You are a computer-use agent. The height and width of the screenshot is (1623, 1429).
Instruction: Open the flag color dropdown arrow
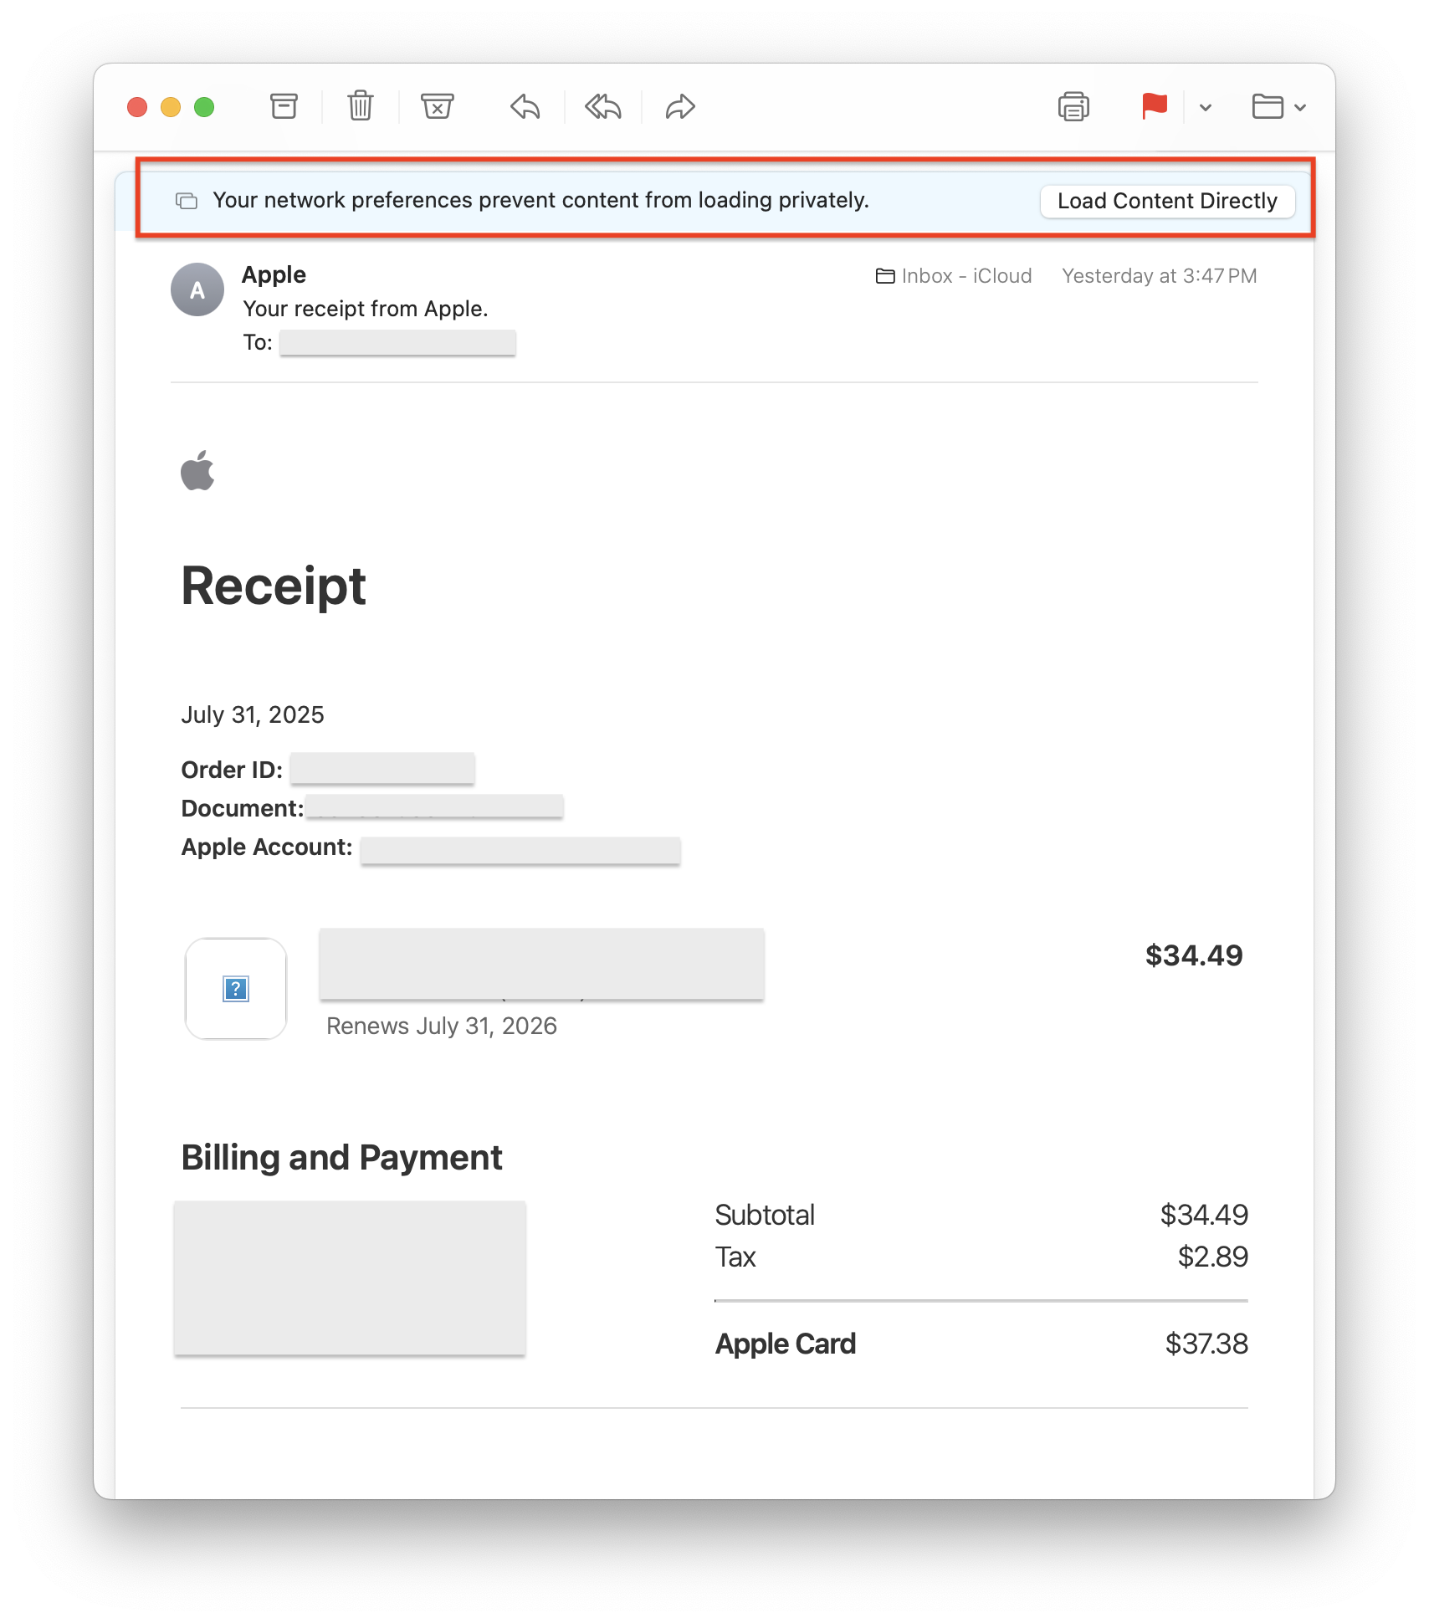[1206, 108]
